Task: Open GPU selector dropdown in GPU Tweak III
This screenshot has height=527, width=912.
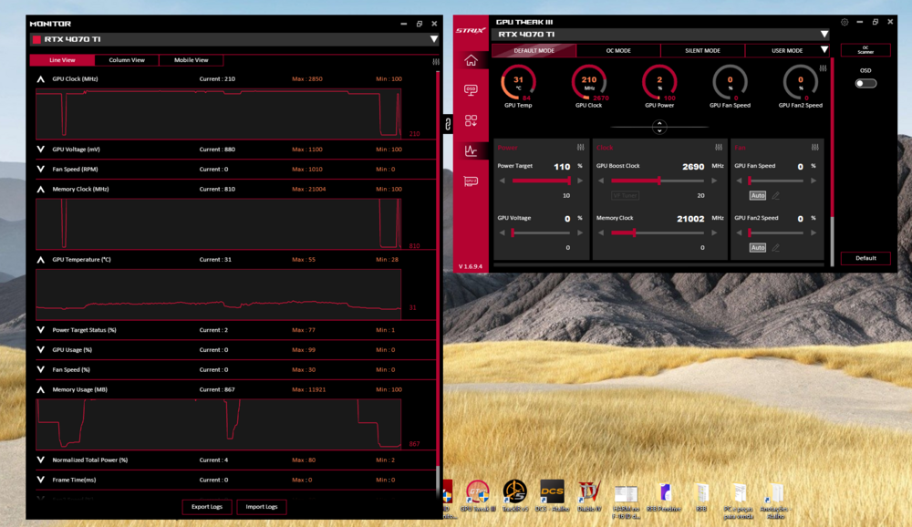Action: (824, 35)
